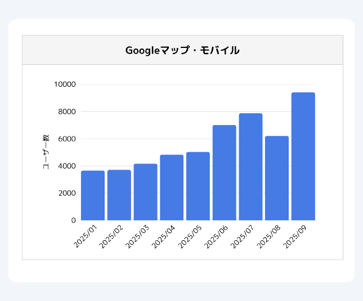
Task: Select the 8000 y-axis tick label
Action: [x=66, y=112]
